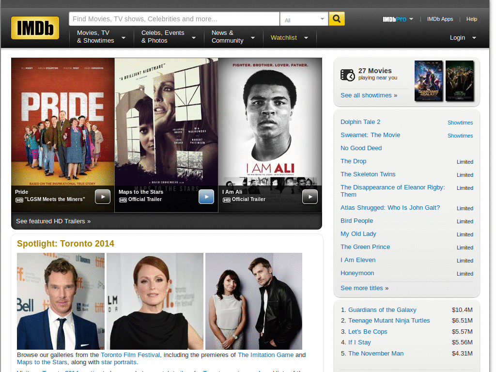The width and height of the screenshot is (496, 372).
Task: Click See featured HD Trailers link
Action: 53,221
